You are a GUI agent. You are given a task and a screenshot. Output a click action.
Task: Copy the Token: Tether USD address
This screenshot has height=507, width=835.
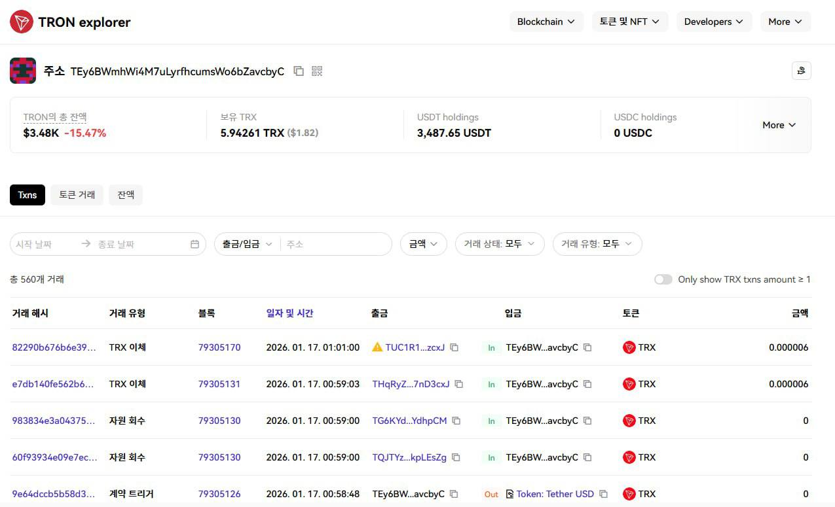click(604, 494)
